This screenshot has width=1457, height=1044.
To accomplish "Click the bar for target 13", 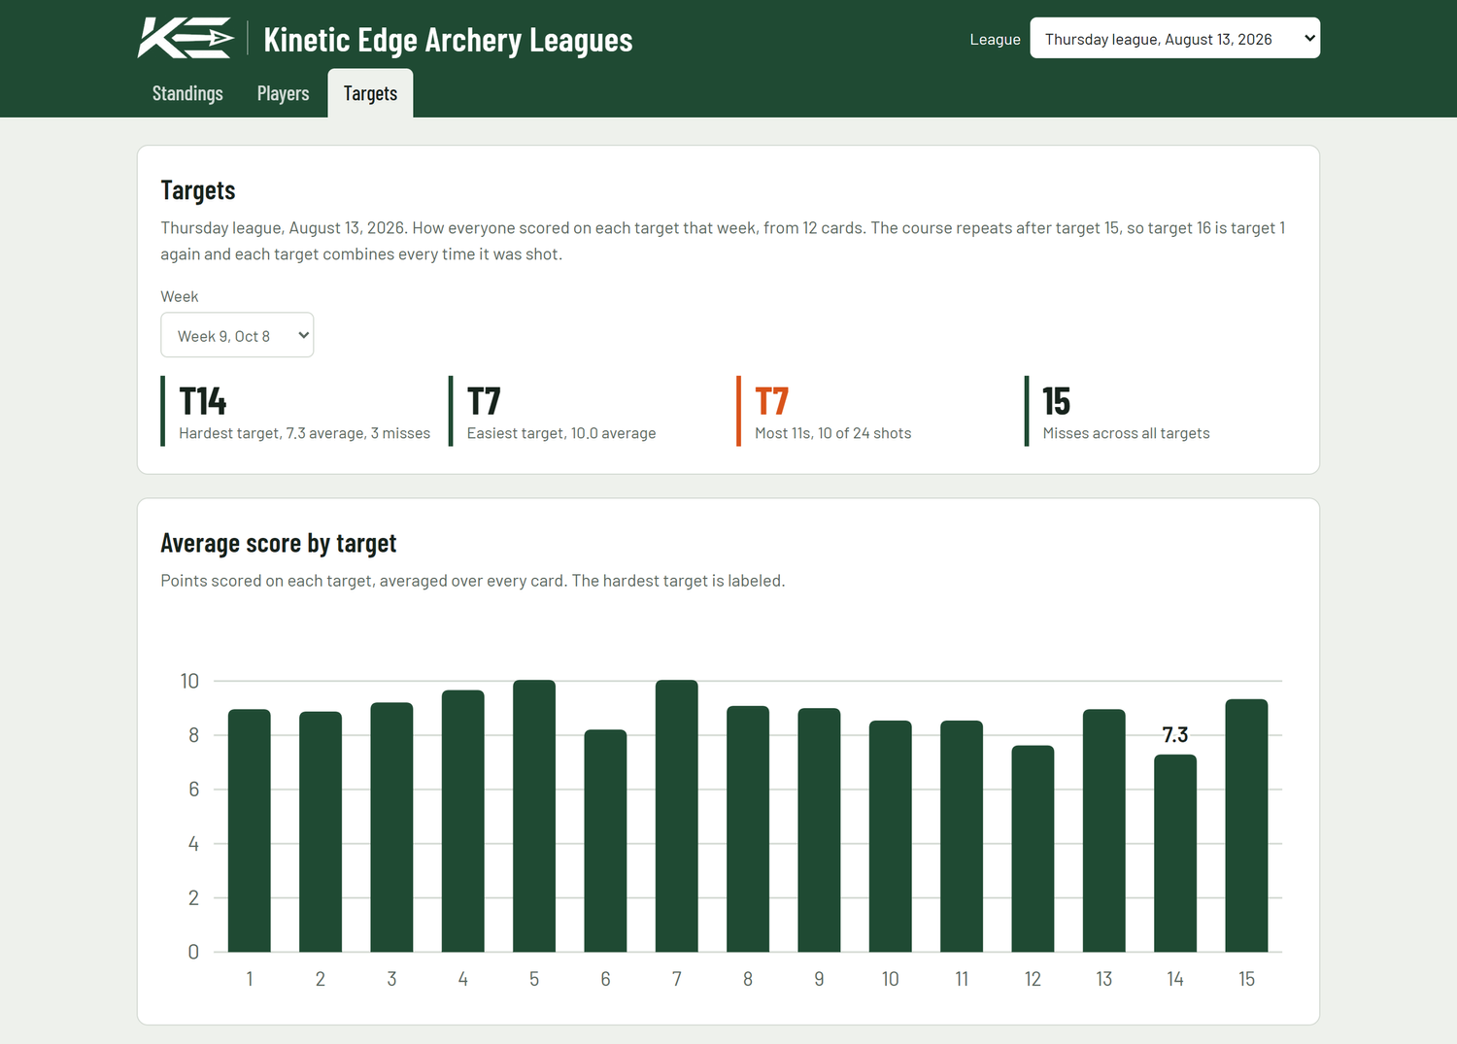I will coord(1104,830).
